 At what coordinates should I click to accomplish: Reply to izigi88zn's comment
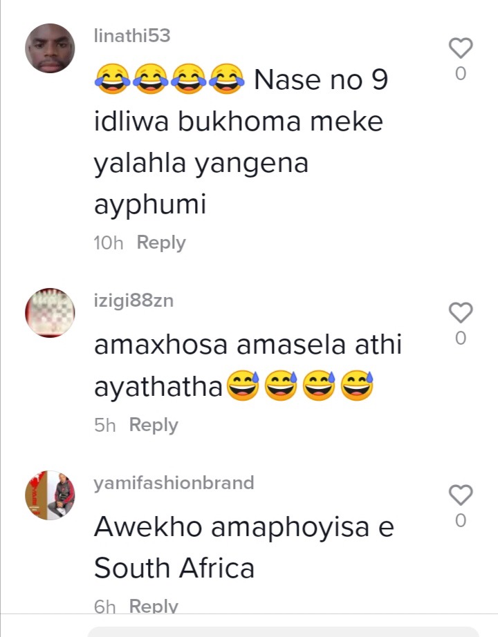[154, 425]
